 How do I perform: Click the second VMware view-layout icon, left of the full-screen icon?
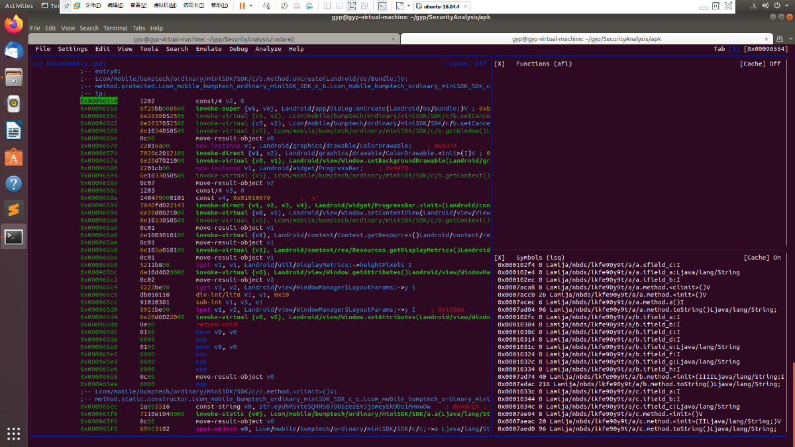tap(341, 5)
